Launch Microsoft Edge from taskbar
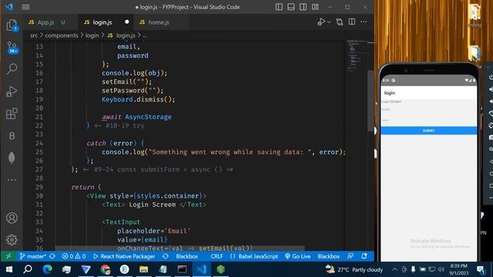Screen dimensions: 493x277 [x=48, y=269]
